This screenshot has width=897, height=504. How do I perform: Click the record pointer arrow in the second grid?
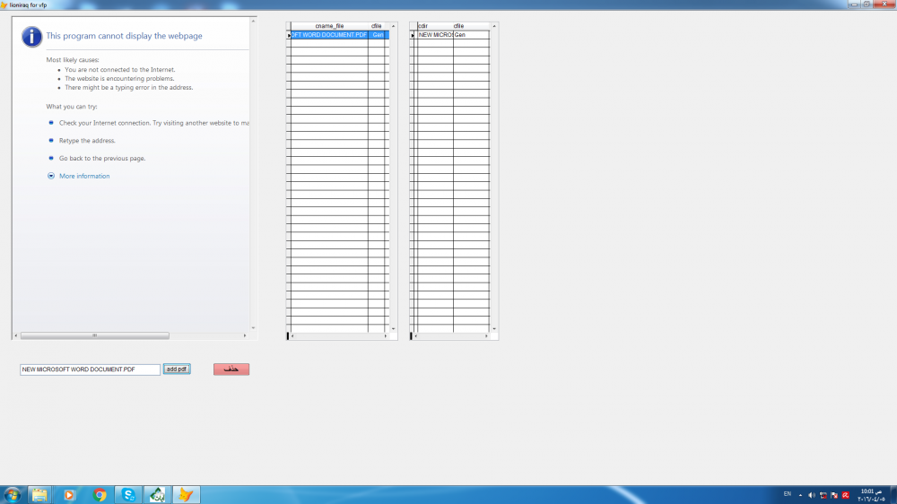click(x=413, y=36)
